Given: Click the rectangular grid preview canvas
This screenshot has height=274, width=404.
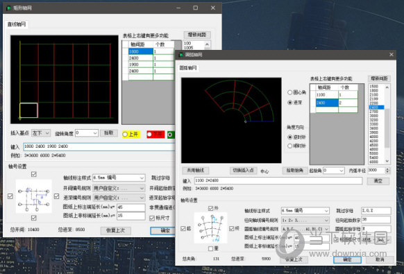Looking at the screenshot, I should coord(65,79).
